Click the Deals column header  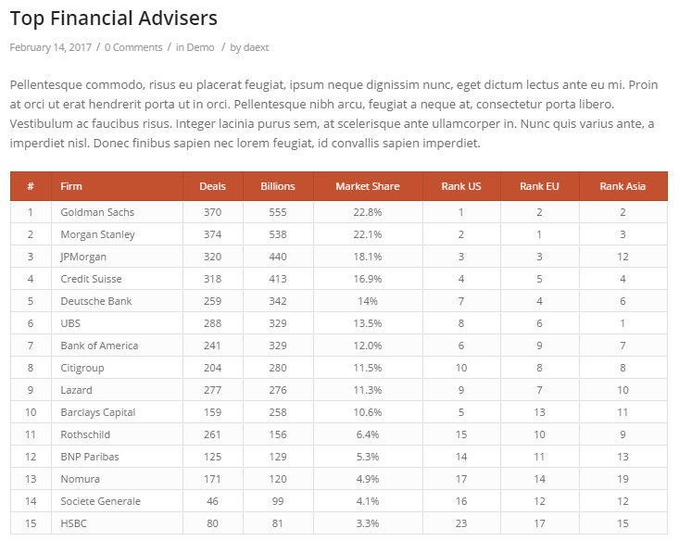coord(212,186)
